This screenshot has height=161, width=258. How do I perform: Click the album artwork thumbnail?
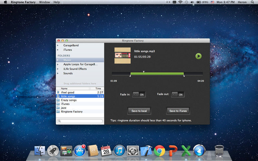click(x=123, y=55)
